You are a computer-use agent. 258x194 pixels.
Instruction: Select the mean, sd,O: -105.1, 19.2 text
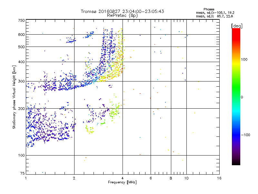pos(215,13)
